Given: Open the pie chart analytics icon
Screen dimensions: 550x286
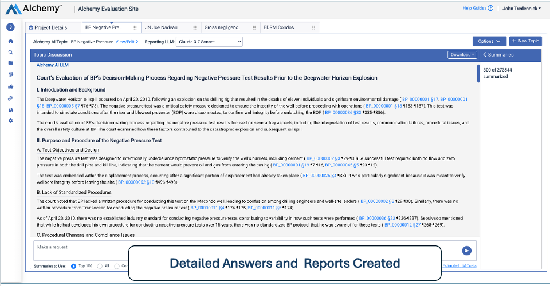Looking at the screenshot, I should (10, 110).
